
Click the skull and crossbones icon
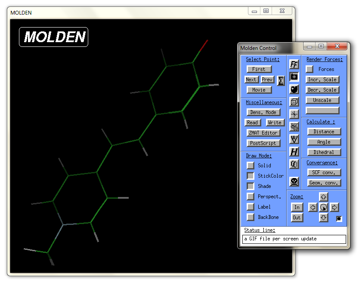click(294, 181)
